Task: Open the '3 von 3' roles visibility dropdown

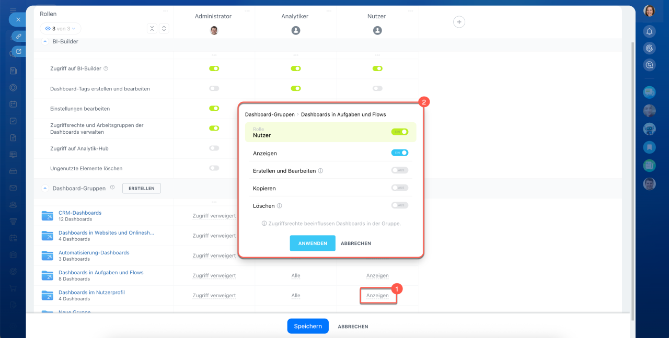Action: (x=61, y=29)
